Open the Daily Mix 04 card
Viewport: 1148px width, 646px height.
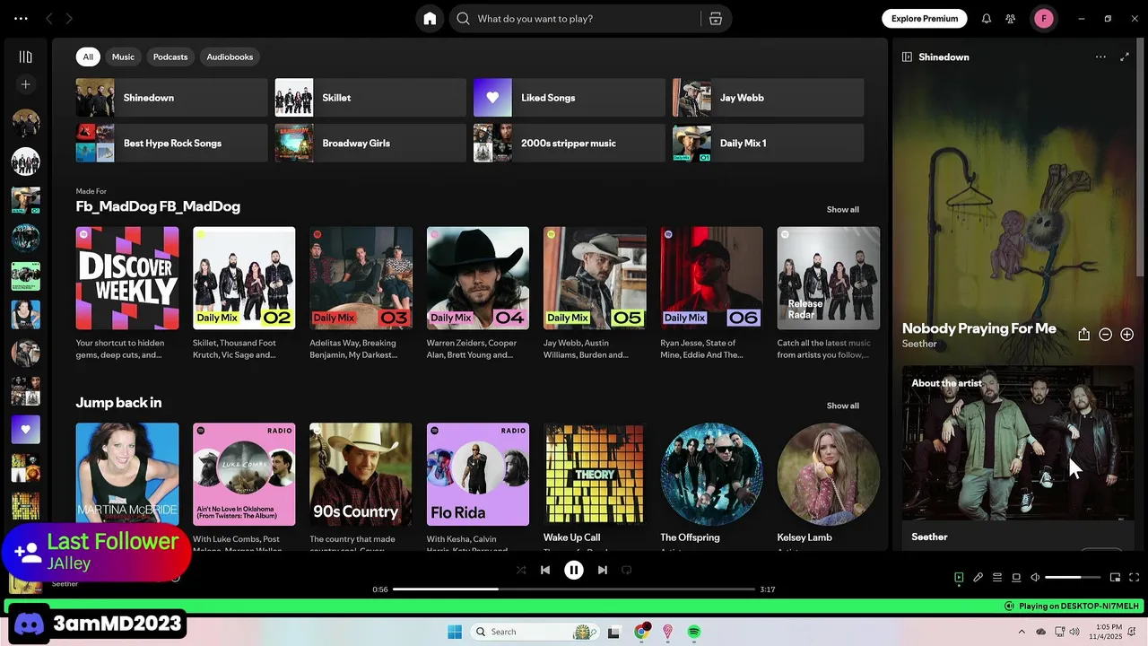pos(478,292)
